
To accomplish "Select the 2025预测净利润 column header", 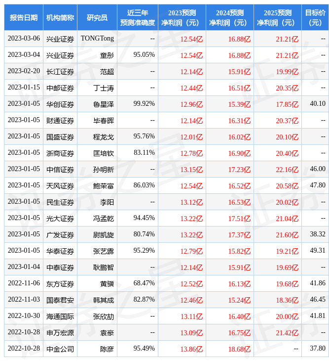I will point(278,17).
